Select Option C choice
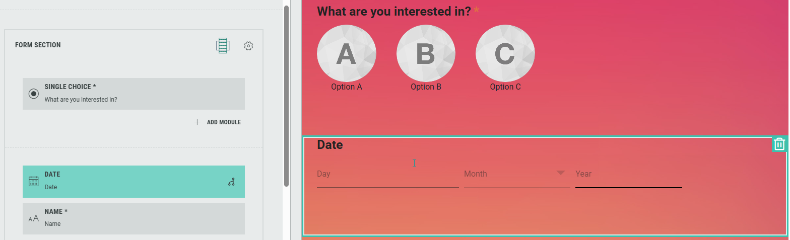Screen dimensions: 790x240 click(505, 54)
